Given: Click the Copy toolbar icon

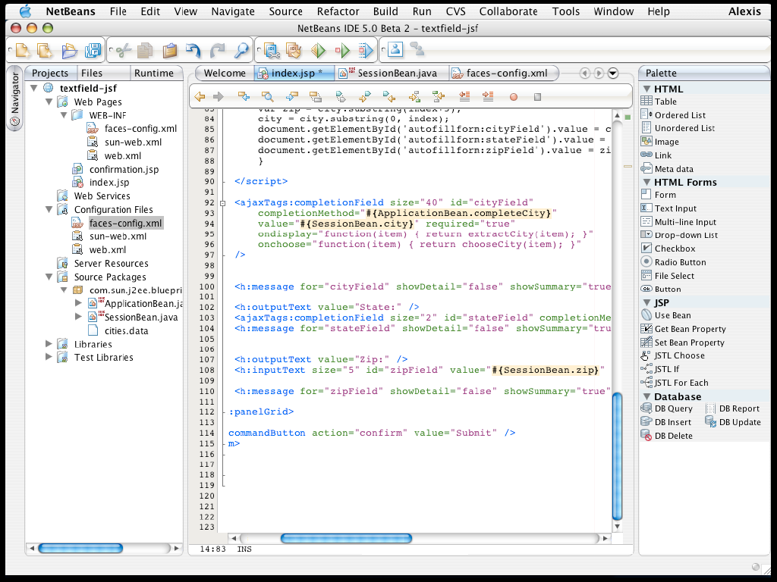Looking at the screenshot, I should [146, 50].
